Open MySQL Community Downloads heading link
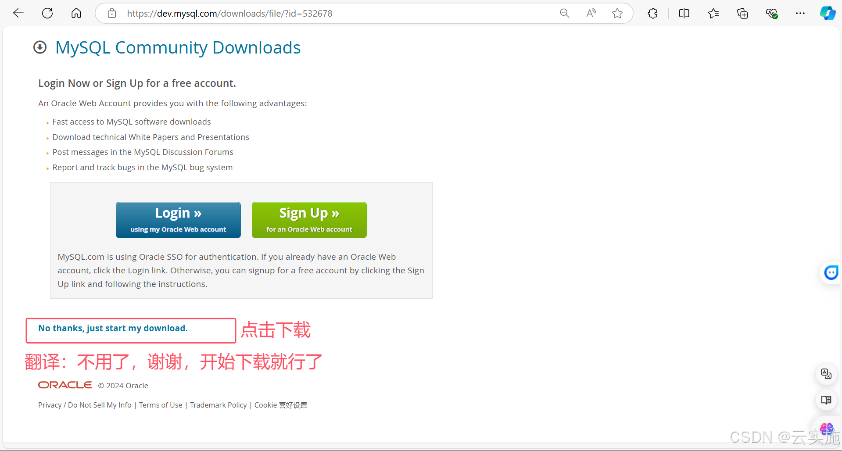Viewport: 842px width, 451px height. click(178, 47)
